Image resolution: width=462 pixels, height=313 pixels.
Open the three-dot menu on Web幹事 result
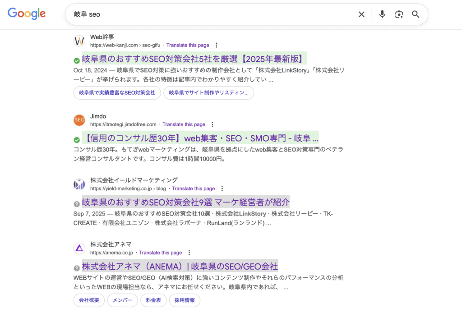coord(217,45)
